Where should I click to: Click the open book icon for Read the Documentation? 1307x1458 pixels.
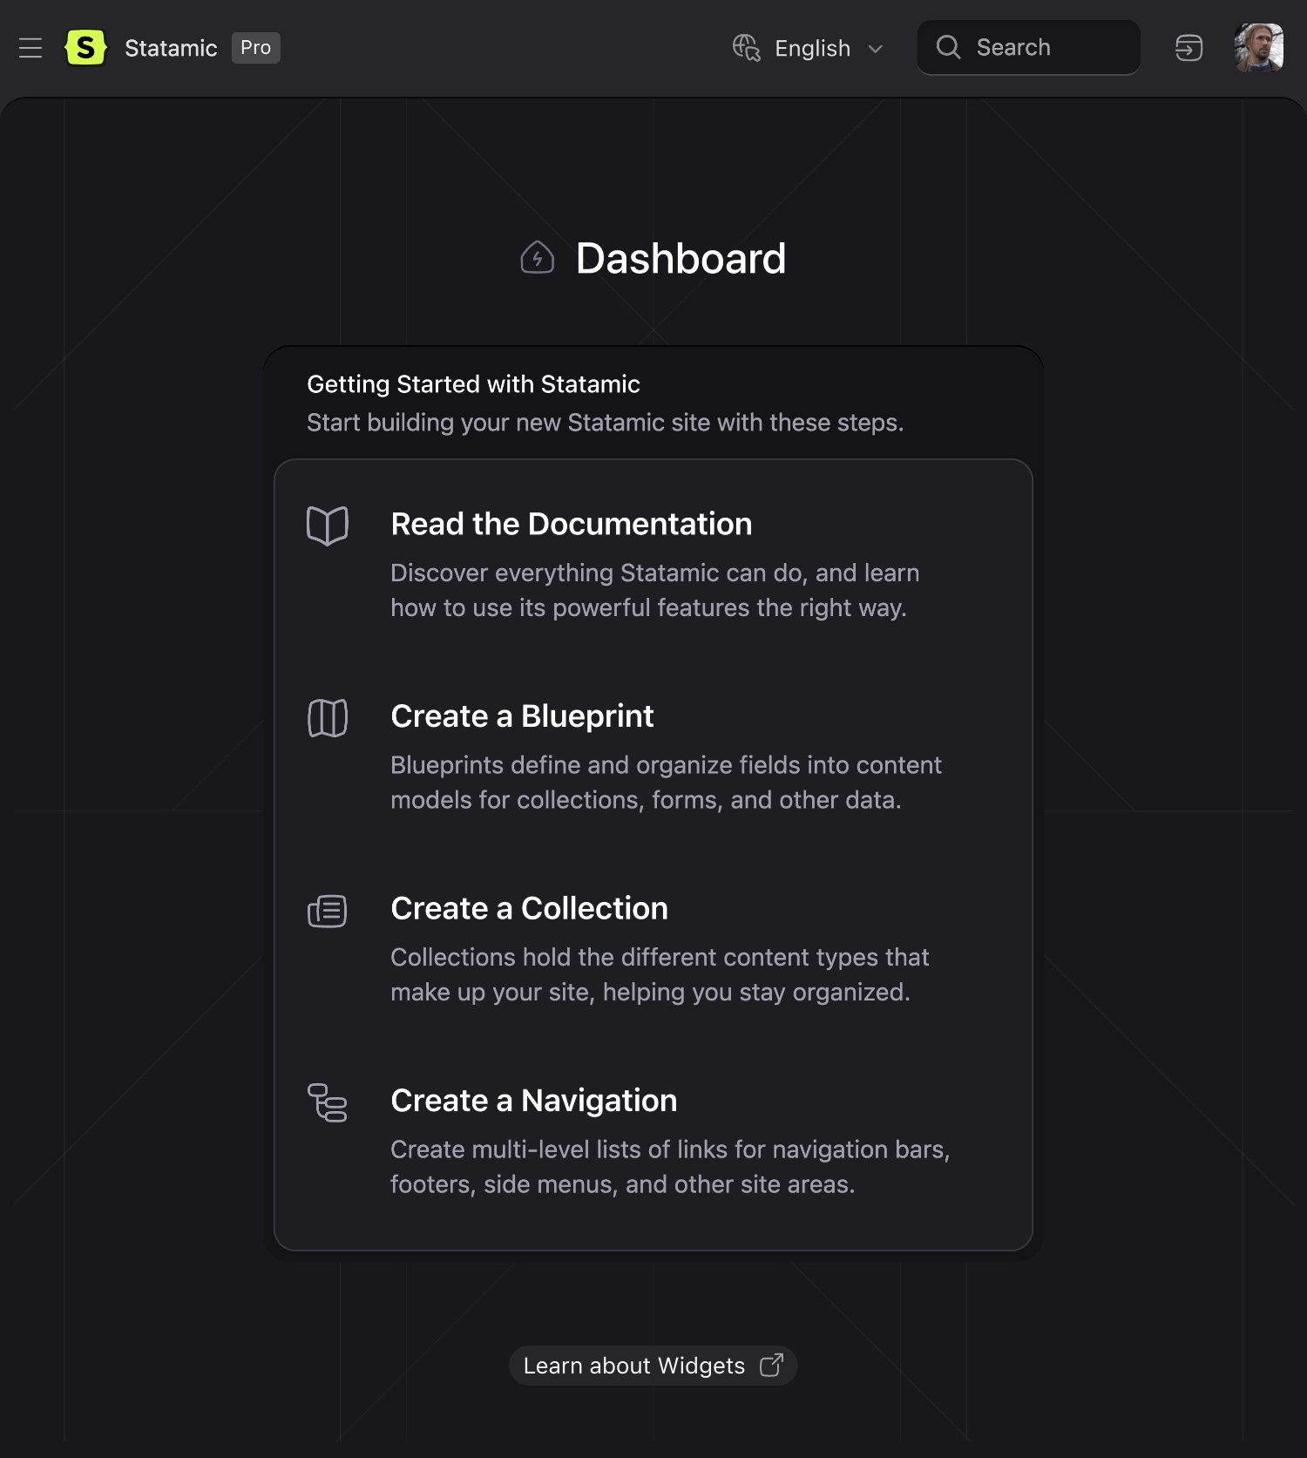tap(327, 525)
